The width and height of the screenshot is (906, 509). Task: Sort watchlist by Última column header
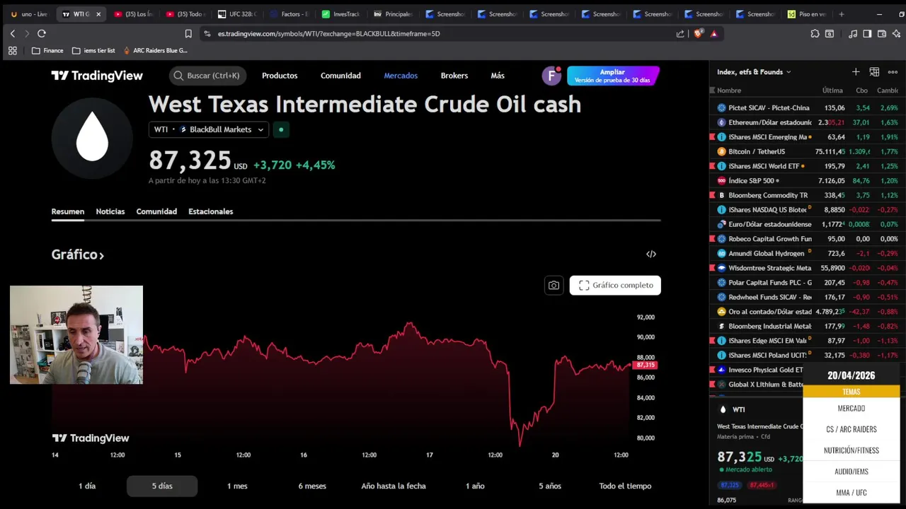tap(832, 90)
